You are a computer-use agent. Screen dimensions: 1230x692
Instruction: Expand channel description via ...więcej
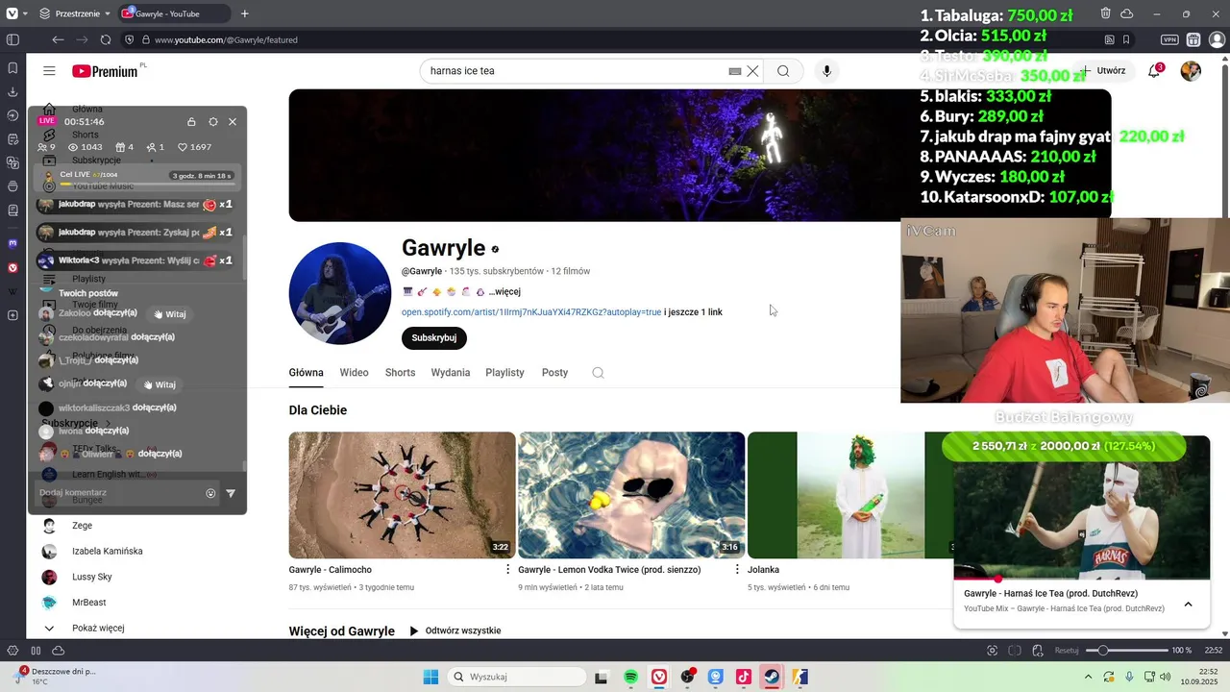504,291
